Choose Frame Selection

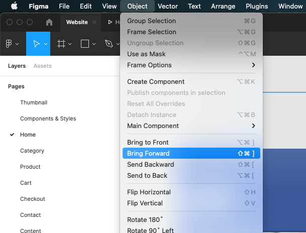click(x=191, y=32)
